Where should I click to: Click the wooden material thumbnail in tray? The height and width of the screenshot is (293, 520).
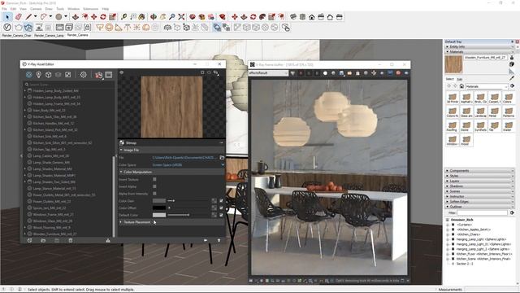(453, 64)
